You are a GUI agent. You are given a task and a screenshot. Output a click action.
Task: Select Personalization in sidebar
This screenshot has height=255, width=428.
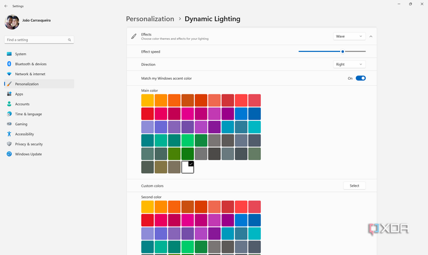pos(39,84)
